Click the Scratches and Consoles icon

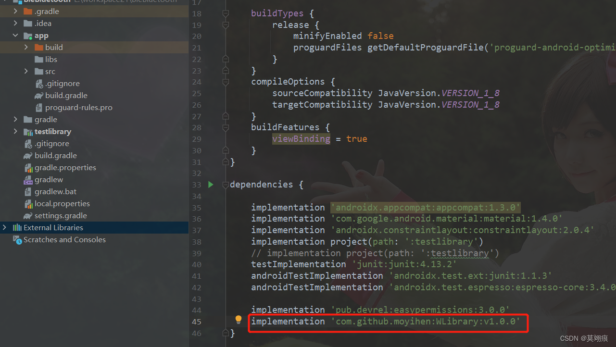click(x=17, y=239)
